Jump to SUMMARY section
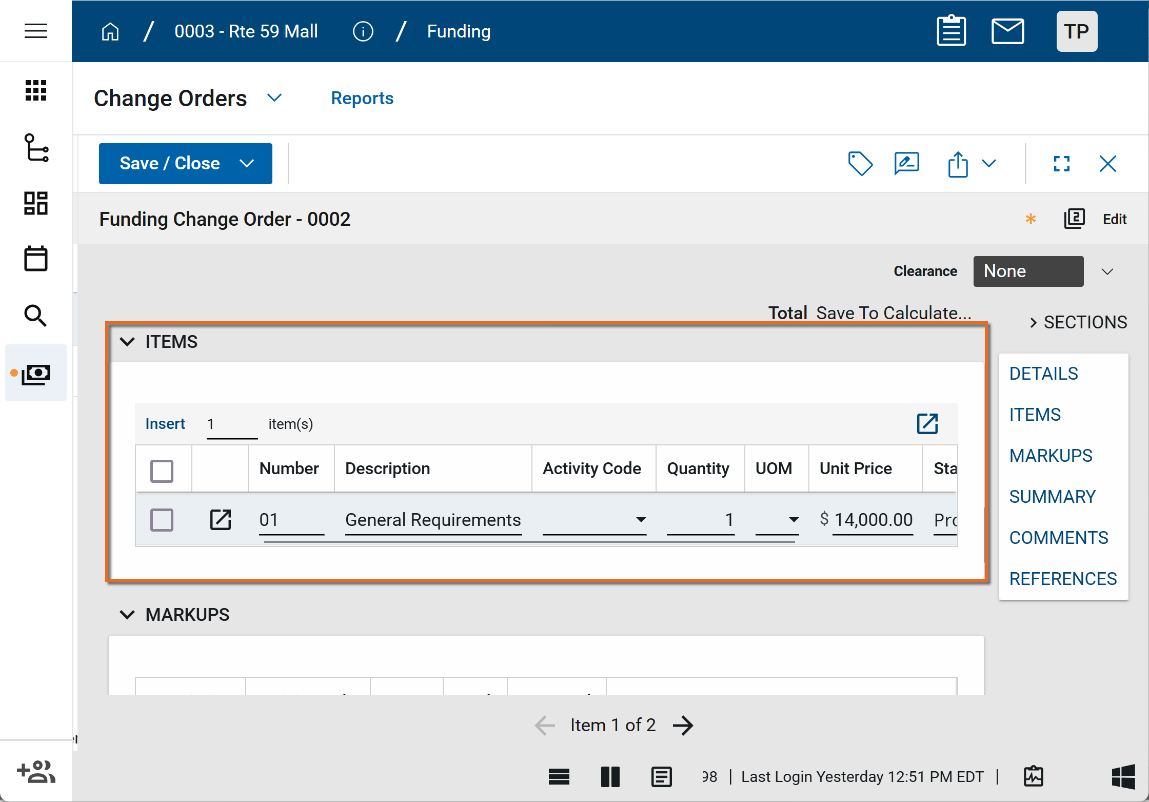Screen dimensions: 1149x802 pos(1052,496)
